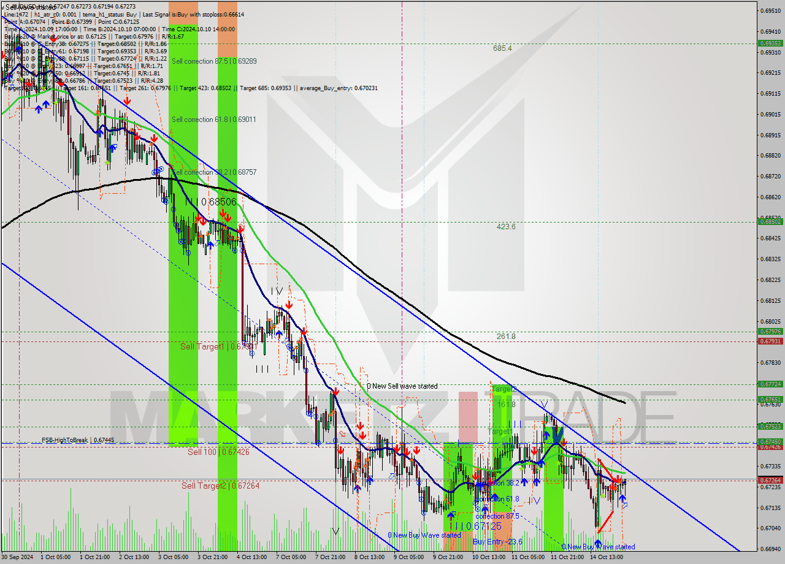Click the '9 Oct 21:00' time axis label
This screenshot has width=785, height=564.
pyautogui.click(x=448, y=557)
